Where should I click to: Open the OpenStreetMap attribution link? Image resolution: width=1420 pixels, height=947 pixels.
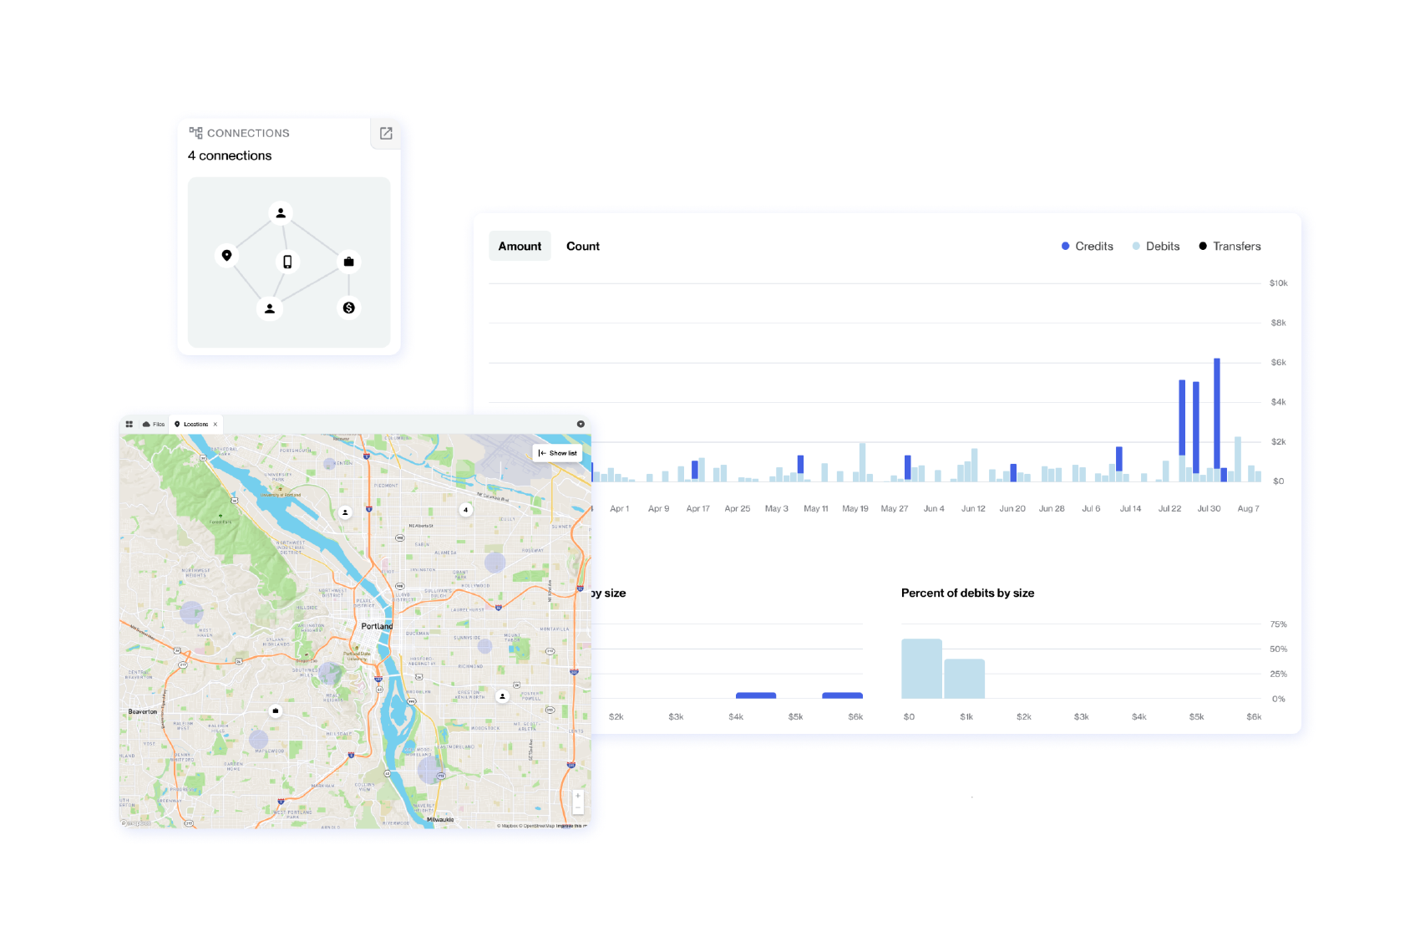(539, 826)
